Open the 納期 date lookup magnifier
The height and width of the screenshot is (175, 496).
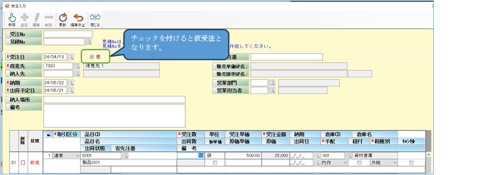[71, 83]
